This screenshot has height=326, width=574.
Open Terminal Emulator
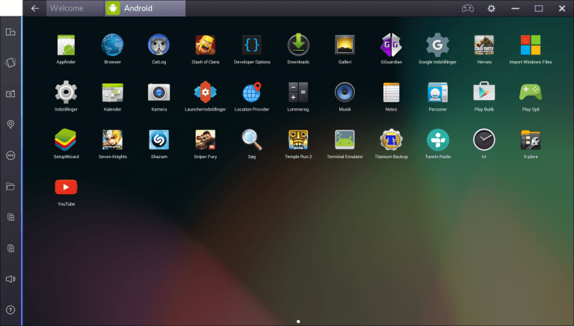point(345,140)
